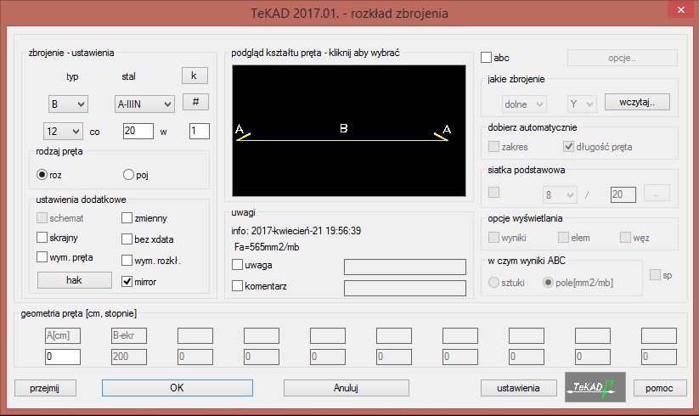Open the Y direction dropdown
699x416 pixels.
click(x=582, y=104)
